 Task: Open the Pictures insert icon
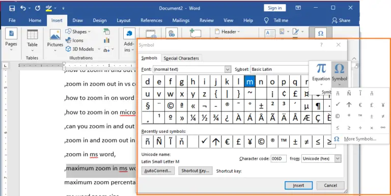(x=55, y=35)
